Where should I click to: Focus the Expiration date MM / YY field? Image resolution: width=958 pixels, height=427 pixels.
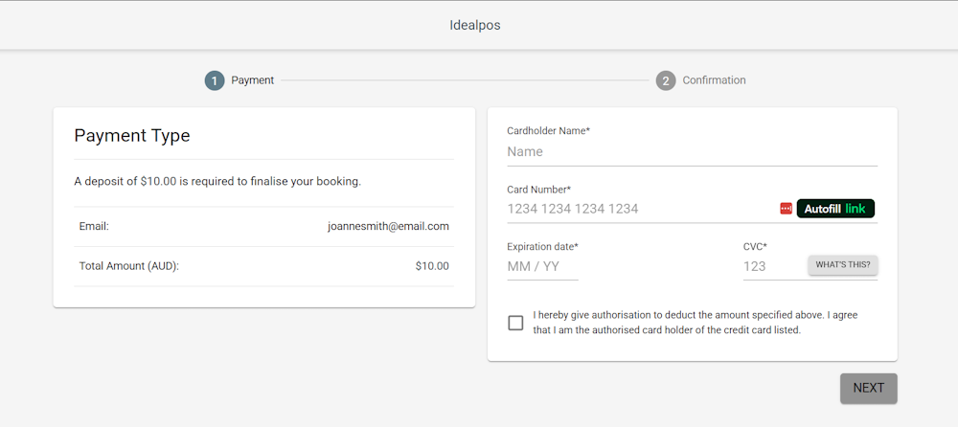coord(542,266)
